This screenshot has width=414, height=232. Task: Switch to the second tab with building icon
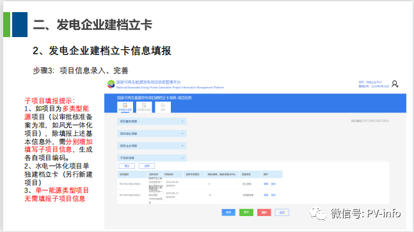pyautogui.click(x=144, y=107)
